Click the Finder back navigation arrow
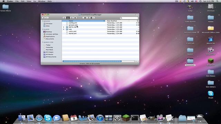 point(44,18)
